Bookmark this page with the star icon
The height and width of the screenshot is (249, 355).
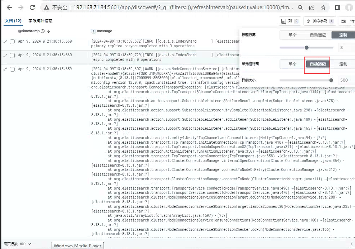(323, 8)
